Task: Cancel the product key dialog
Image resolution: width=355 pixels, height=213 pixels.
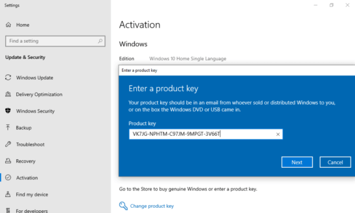Action: click(x=335, y=162)
